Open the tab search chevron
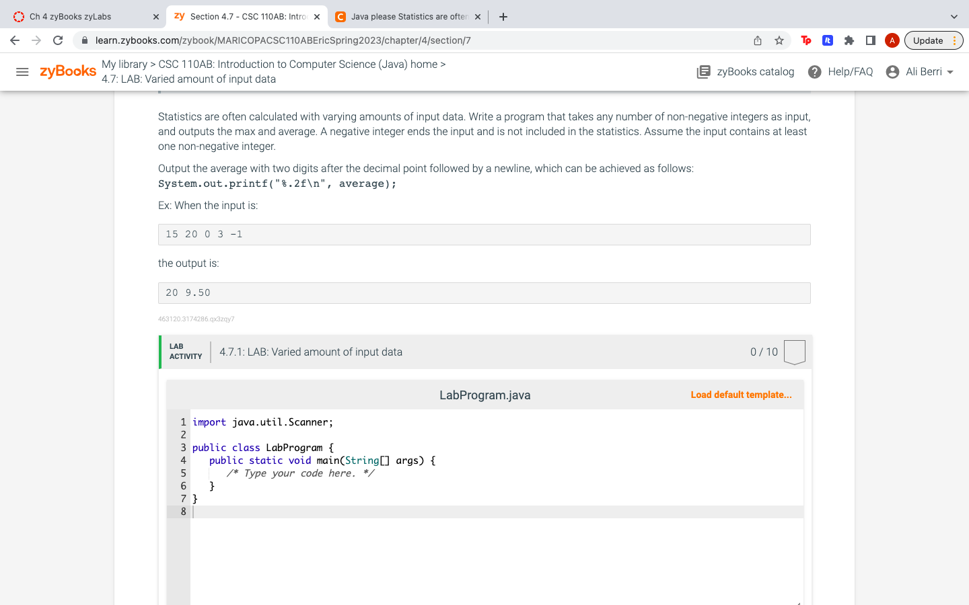Viewport: 969px width, 605px height. point(953,15)
